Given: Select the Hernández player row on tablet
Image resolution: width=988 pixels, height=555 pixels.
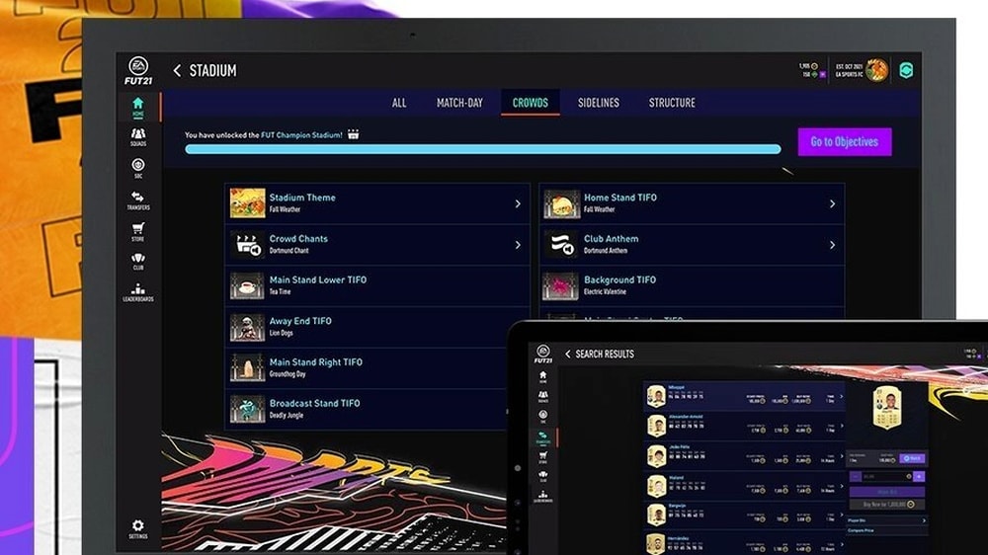Looking at the screenshot, I should pos(742,543).
